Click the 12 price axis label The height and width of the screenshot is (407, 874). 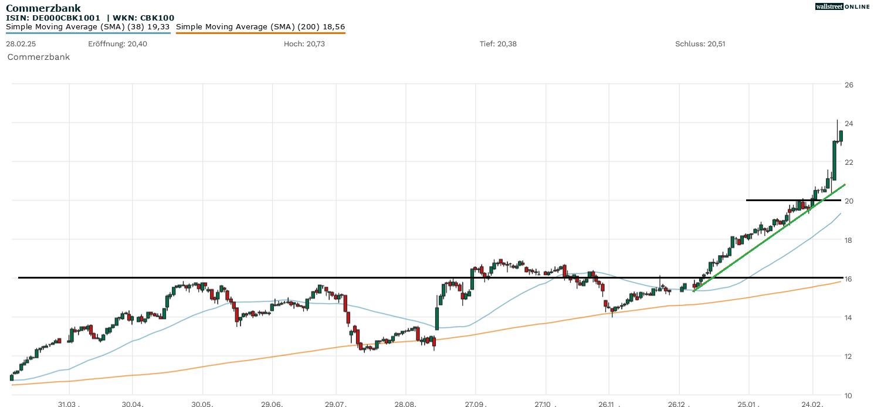point(849,356)
